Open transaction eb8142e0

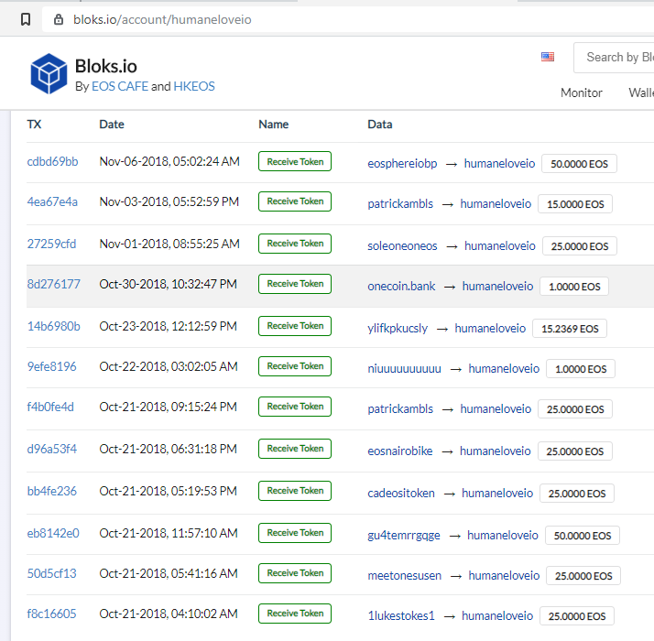pos(53,533)
